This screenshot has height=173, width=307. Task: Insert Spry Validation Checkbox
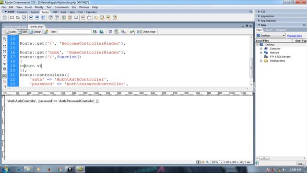tap(108, 18)
